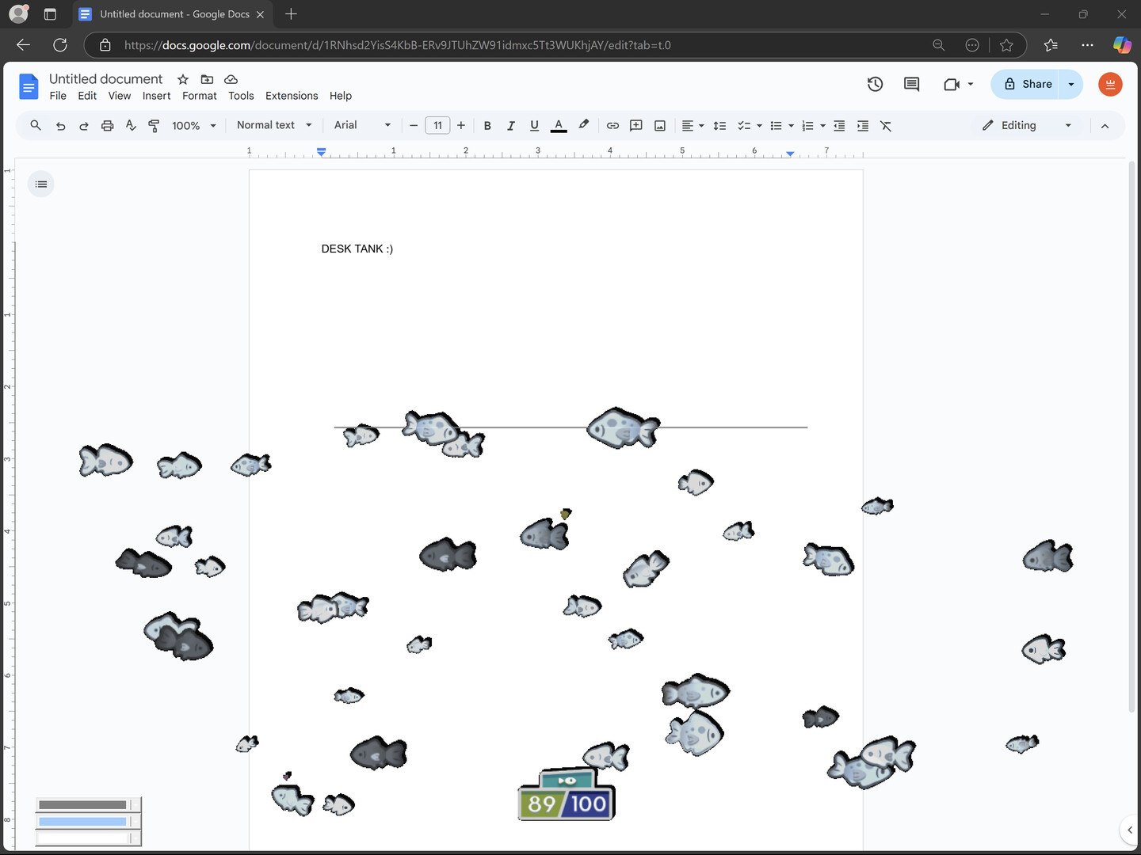
Task: Expand the Editing mode dropdown
Action: coord(1027,125)
